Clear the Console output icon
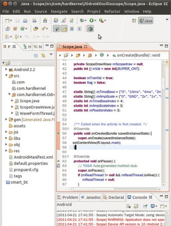 point(128,206)
